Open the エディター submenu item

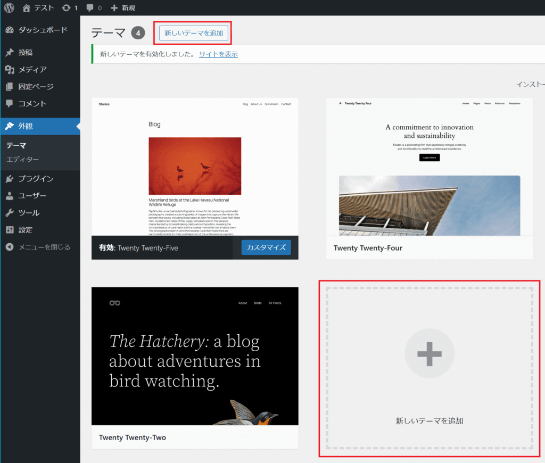point(22,160)
